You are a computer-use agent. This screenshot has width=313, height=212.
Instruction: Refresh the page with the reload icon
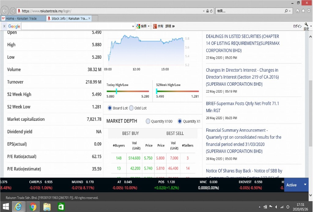point(212,11)
